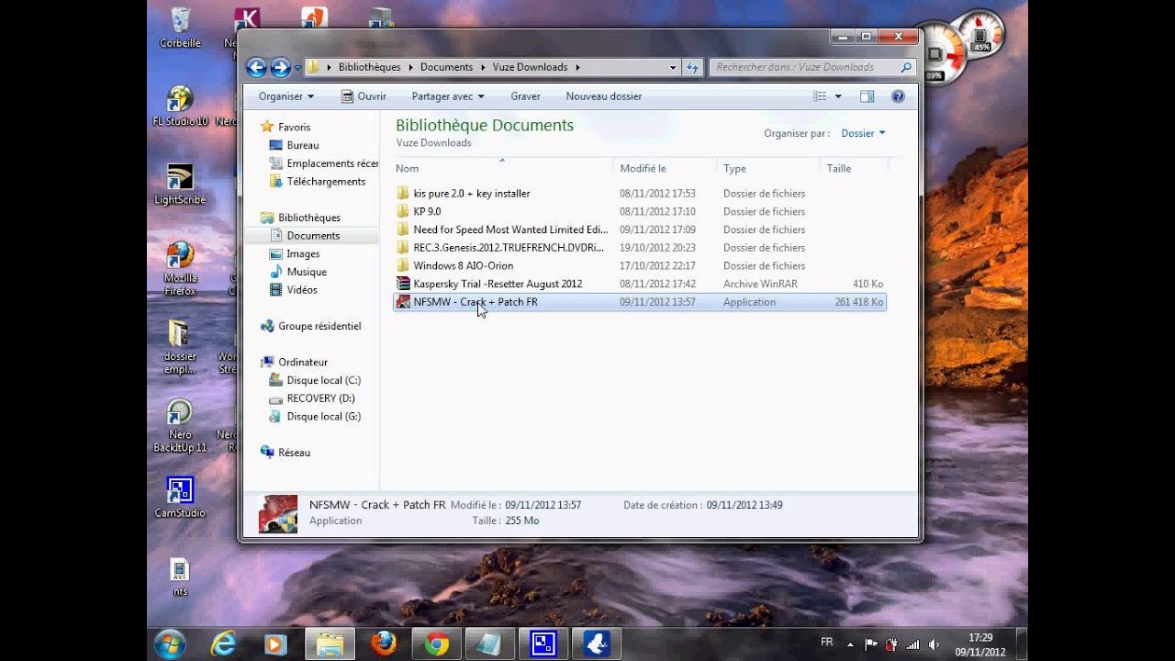The width and height of the screenshot is (1175, 661).
Task: Open the view options dropdown arrow
Action: click(x=838, y=96)
